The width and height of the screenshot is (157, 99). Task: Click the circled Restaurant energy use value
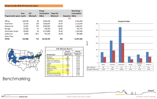click(68, 70)
